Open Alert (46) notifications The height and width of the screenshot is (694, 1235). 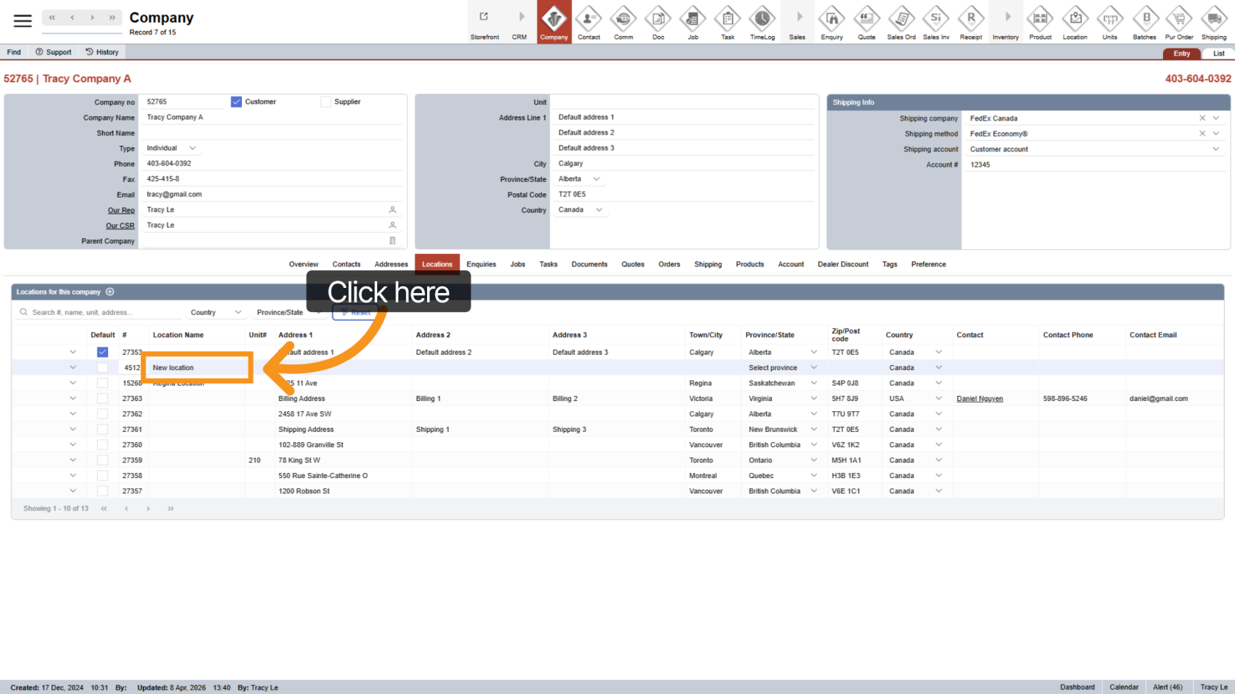pos(1167,687)
